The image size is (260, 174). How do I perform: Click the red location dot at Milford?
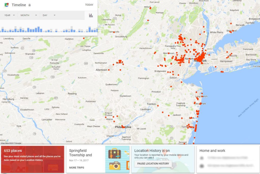tap(150, 8)
